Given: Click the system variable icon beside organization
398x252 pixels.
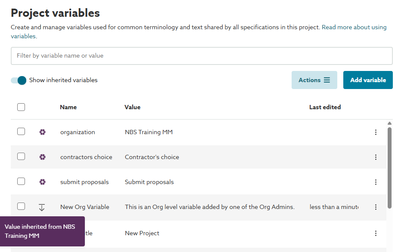Looking at the screenshot, I should pyautogui.click(x=42, y=132).
